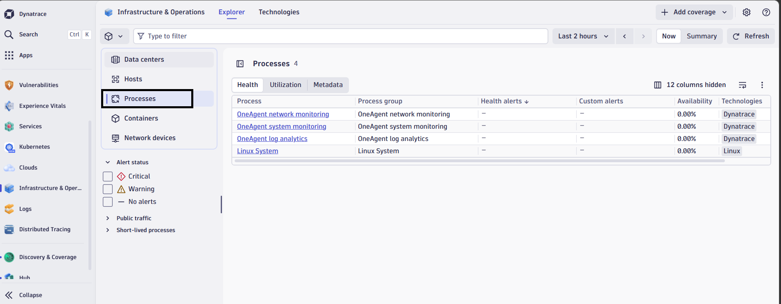This screenshot has height=304, width=781.
Task: Open the Last 2 hours timeframe dropdown
Action: (x=583, y=36)
